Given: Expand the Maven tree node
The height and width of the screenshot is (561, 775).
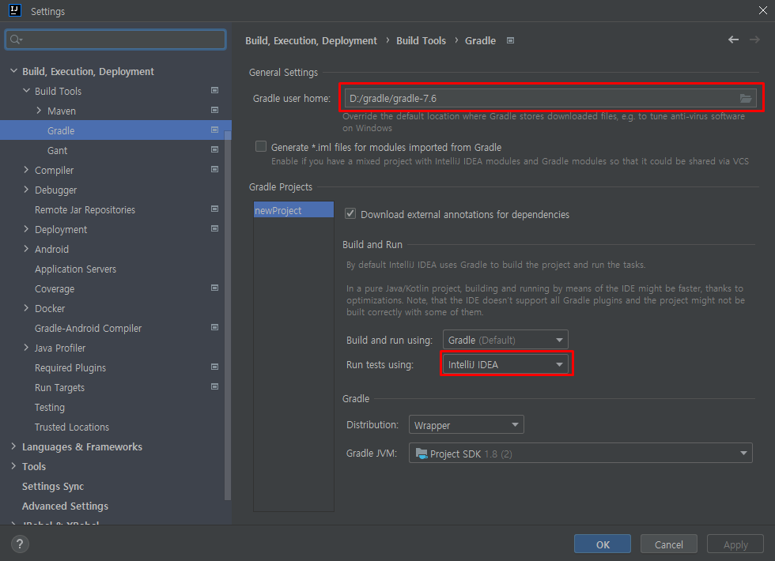Looking at the screenshot, I should [x=39, y=111].
